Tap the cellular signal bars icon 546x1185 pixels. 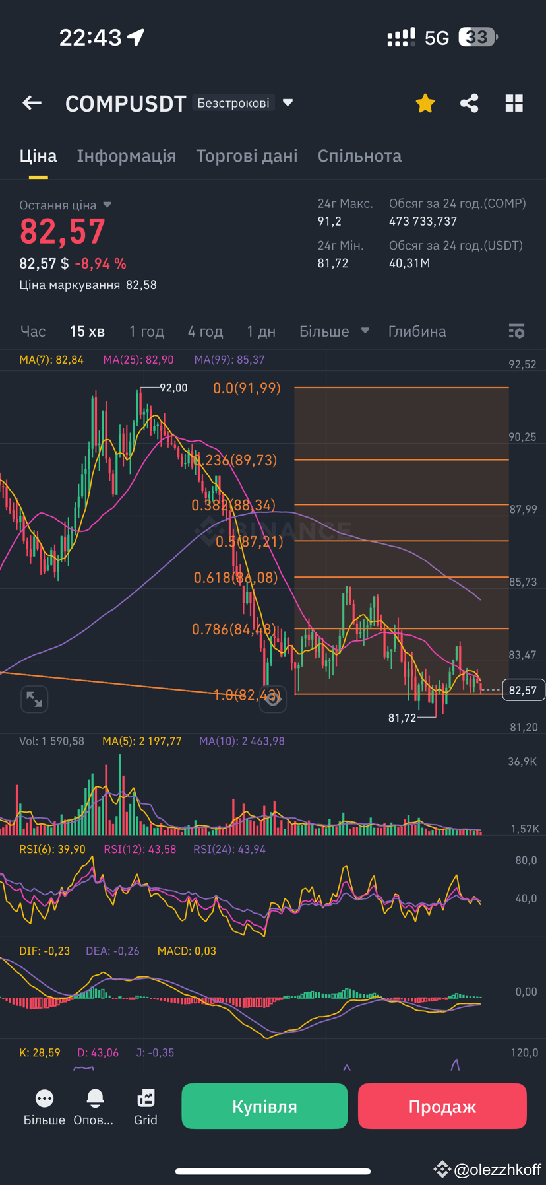coord(401,37)
